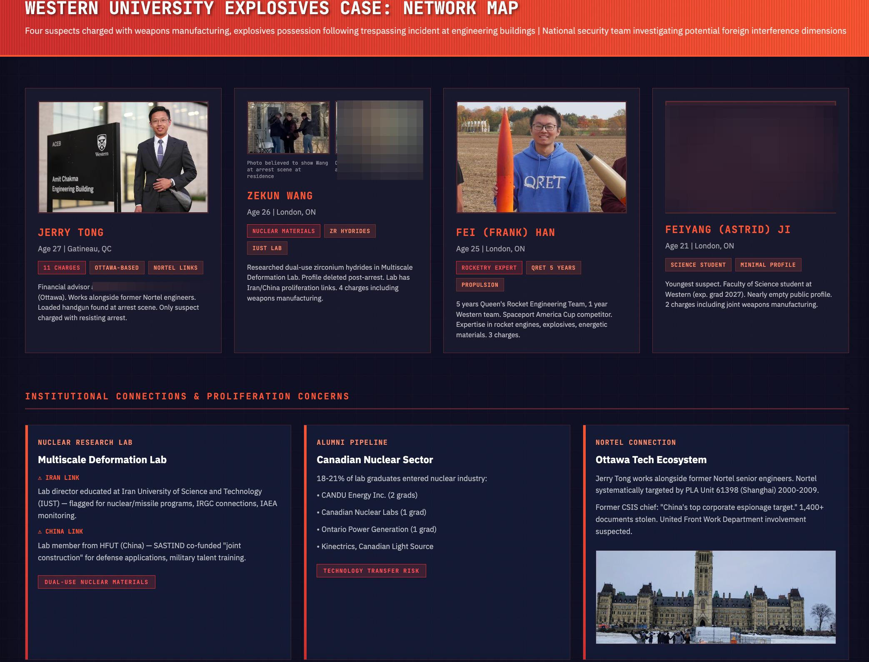This screenshot has height=662, width=869.
Task: Click the Parliament building photo
Action: 715,597
